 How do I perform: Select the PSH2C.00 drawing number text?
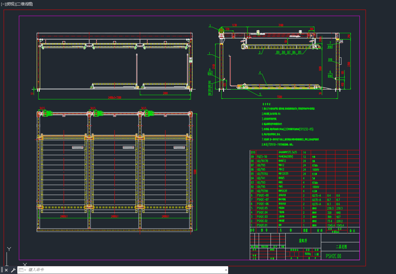tap(333, 256)
